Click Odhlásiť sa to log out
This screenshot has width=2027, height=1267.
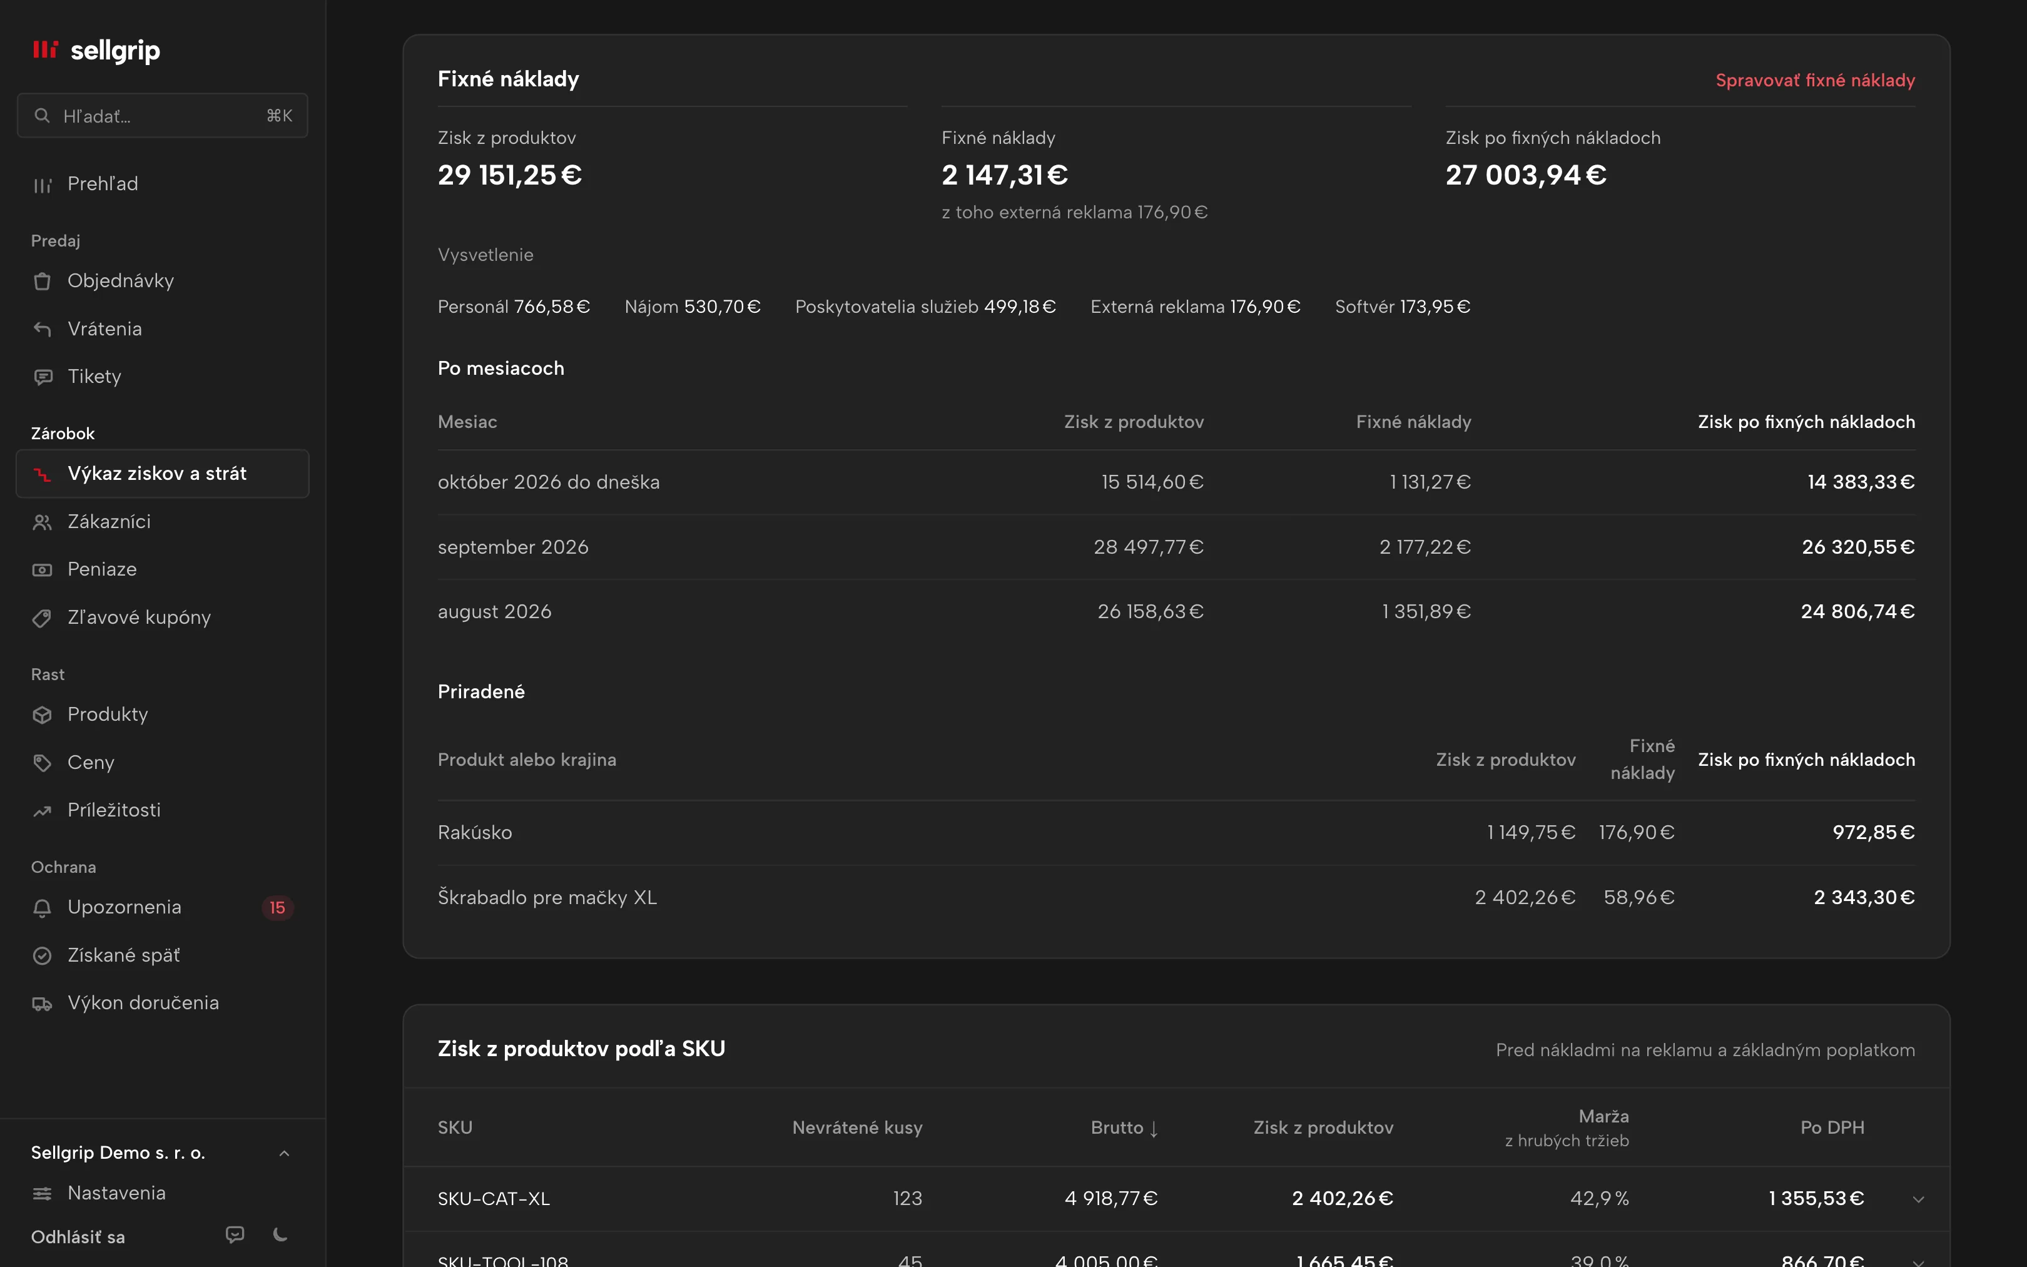click(78, 1237)
